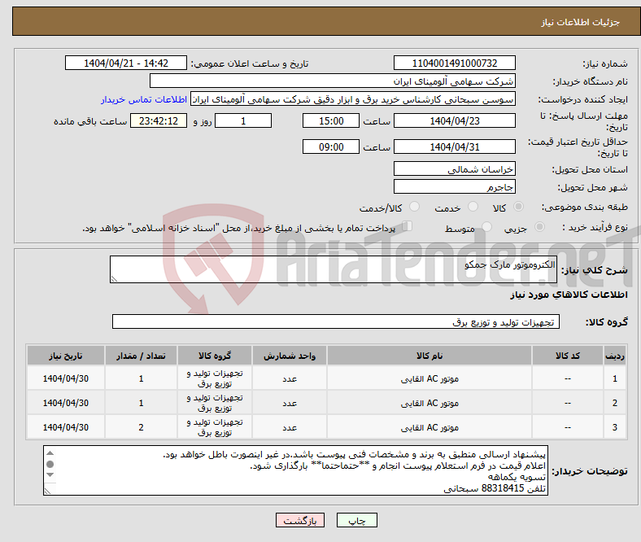This screenshot has width=641, height=542.
Task: Click the announcement date field 1404/04/21 - 14:42
Action: 126,63
